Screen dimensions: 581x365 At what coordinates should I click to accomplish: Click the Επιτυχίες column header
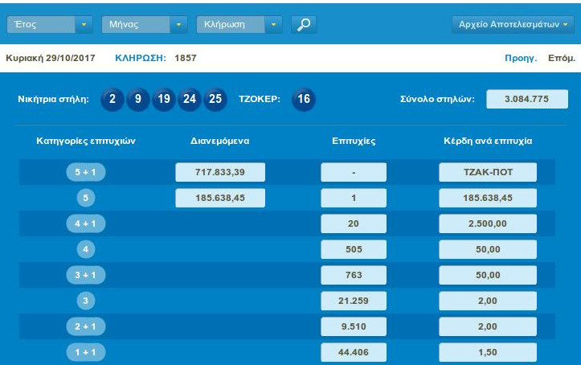[x=354, y=141]
